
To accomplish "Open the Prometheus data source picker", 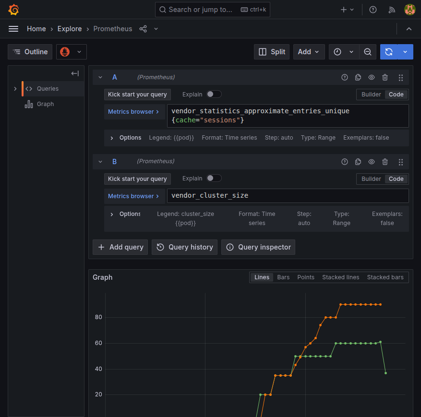I will click(72, 52).
